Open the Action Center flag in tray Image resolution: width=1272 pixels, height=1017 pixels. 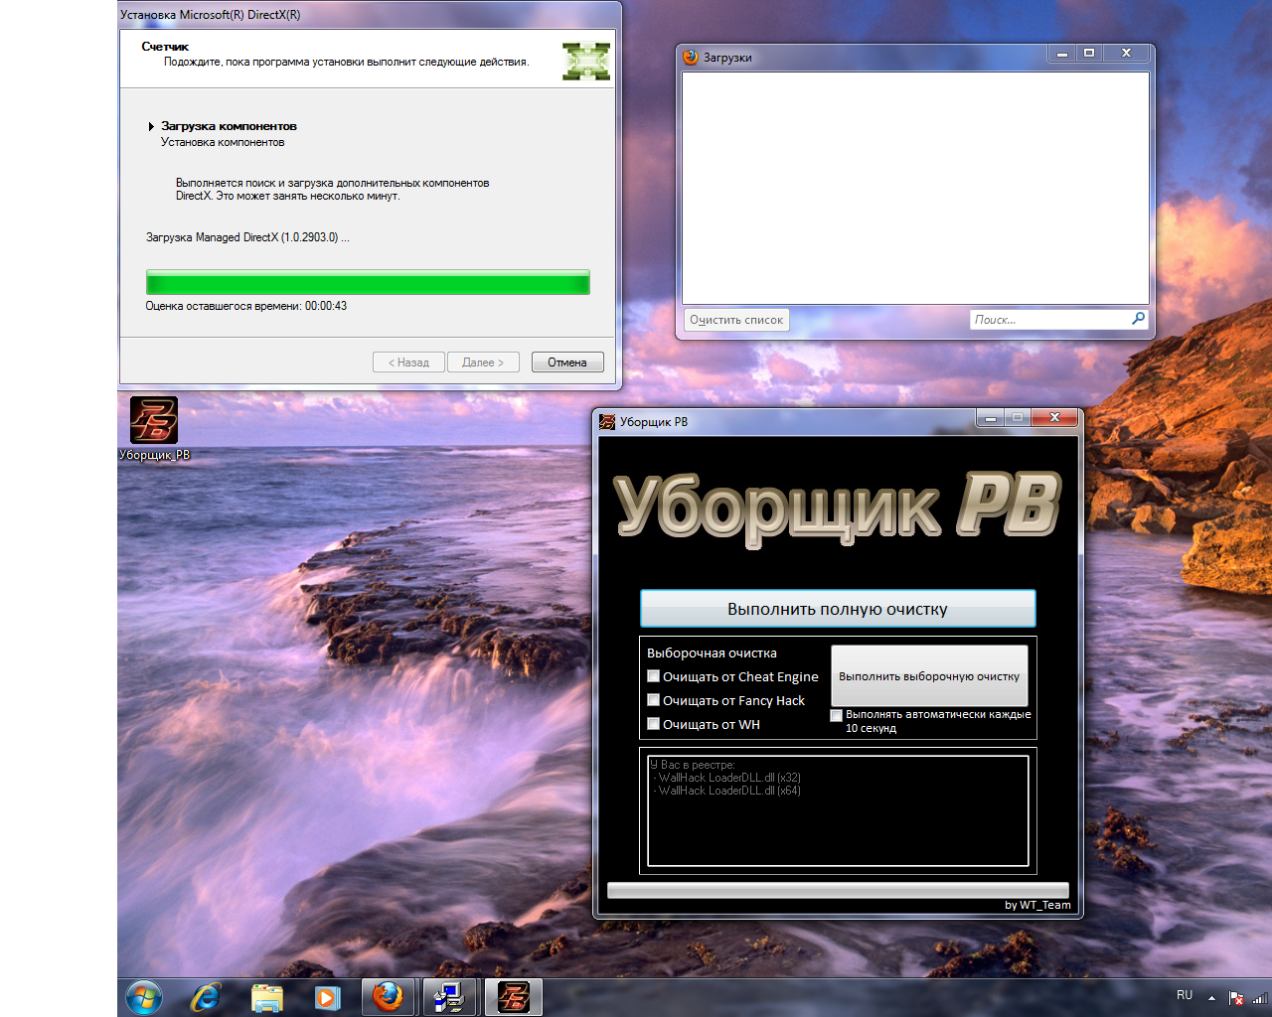[x=1236, y=997]
